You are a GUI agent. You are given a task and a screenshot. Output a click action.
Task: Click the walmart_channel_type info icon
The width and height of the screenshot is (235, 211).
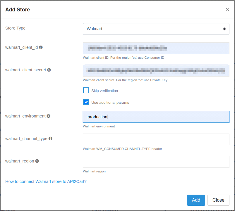(x=50, y=139)
